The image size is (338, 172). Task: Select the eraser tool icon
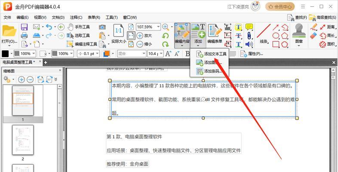click(313, 36)
